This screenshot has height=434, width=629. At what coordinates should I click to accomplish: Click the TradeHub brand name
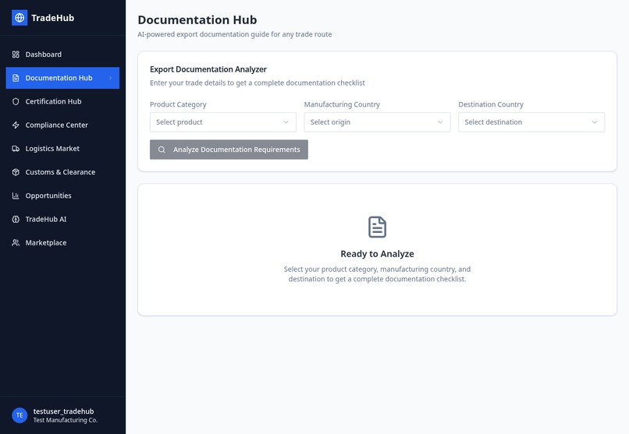52,18
